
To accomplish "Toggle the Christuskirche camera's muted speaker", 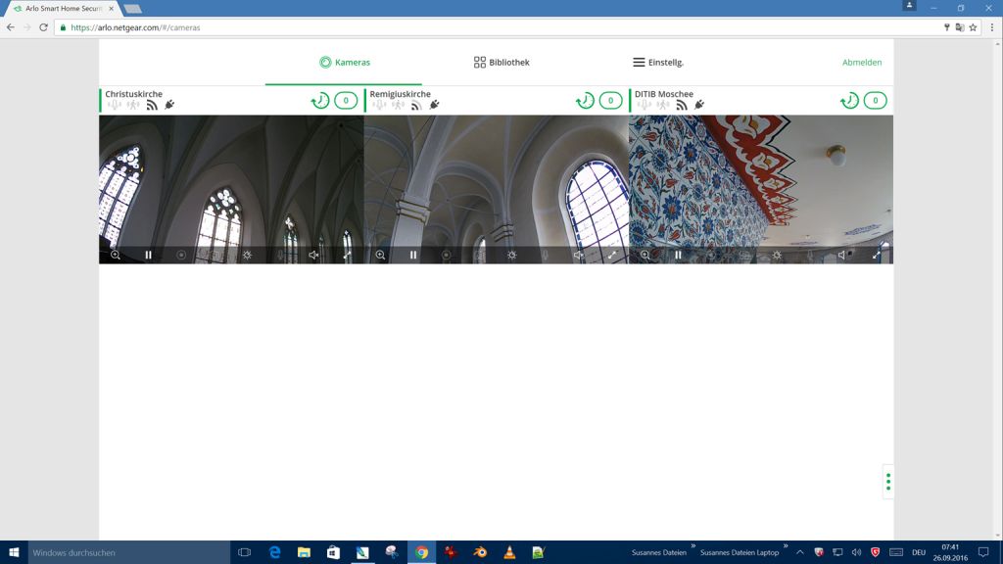I will 313,255.
